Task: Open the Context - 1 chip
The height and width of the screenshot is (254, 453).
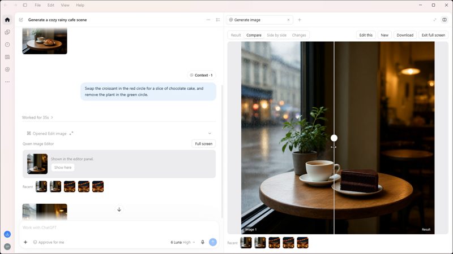Action: point(202,75)
